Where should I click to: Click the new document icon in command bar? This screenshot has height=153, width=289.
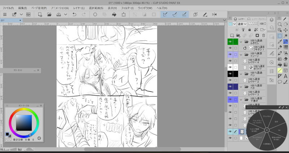coord(40,14)
